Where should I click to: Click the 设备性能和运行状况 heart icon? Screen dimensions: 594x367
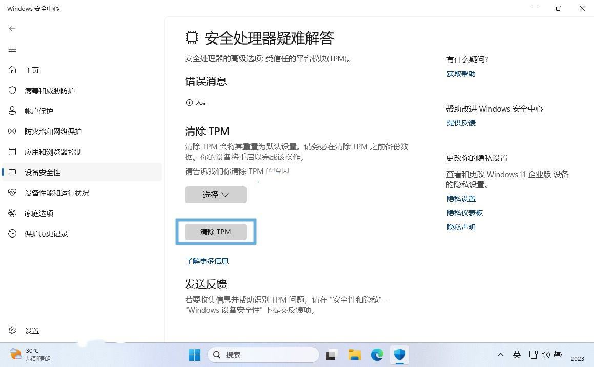tap(13, 193)
